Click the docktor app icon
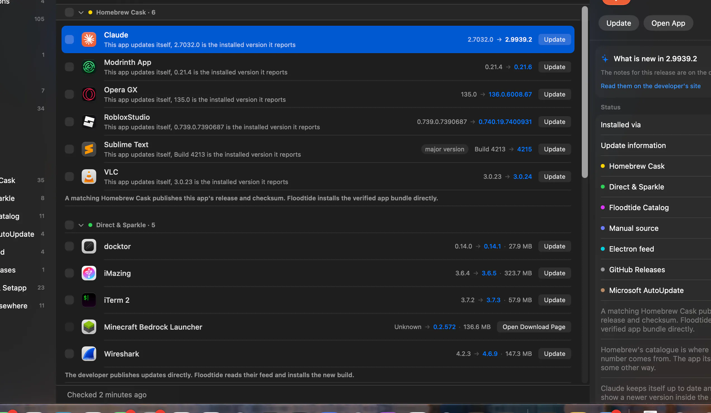The height and width of the screenshot is (413, 711). tap(89, 246)
